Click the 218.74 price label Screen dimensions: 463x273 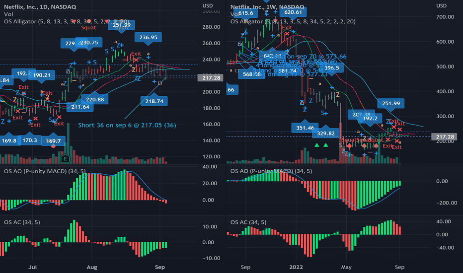154,101
